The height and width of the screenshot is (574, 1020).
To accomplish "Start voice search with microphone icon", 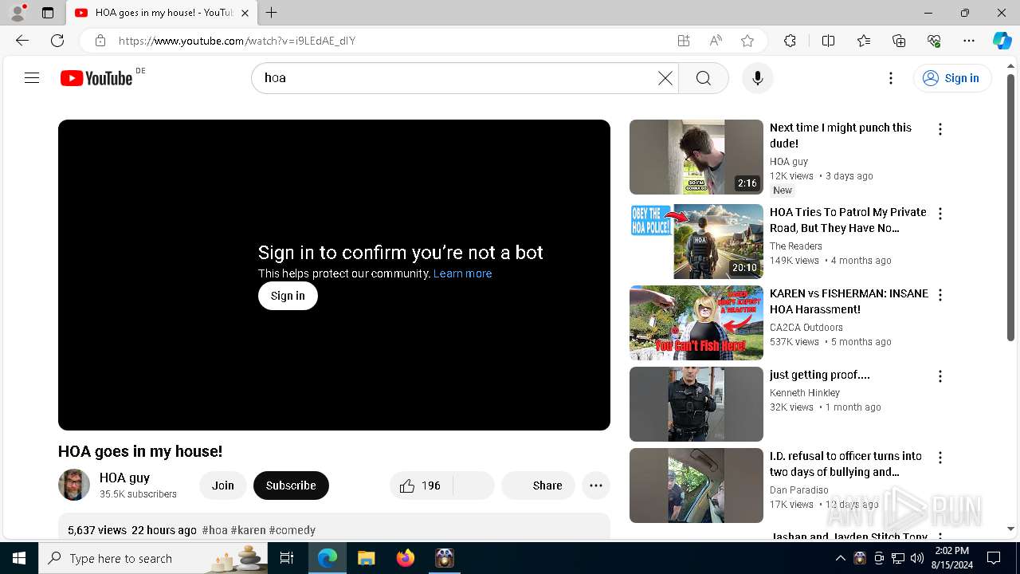I will click(758, 78).
